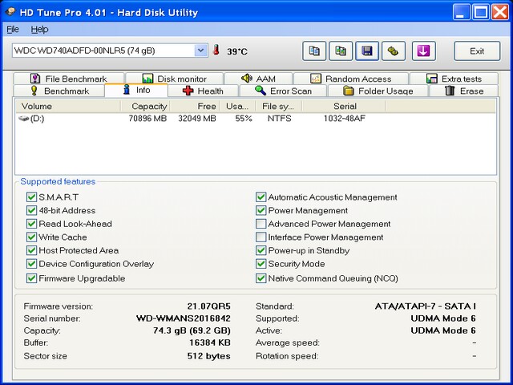Image resolution: width=513 pixels, height=385 pixels.
Task: Toggle the Firmware Upgradable checkbox
Action: pos(31,278)
